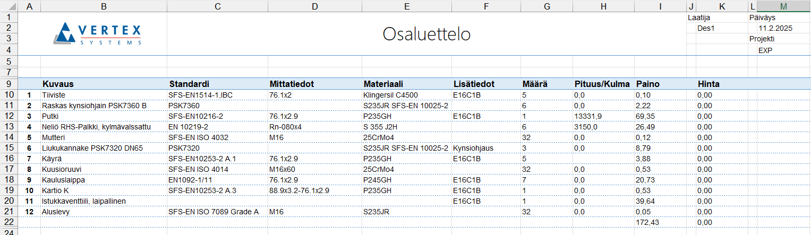Click the Vertex Systems logo
The width and height of the screenshot is (811, 235).
pos(98,34)
